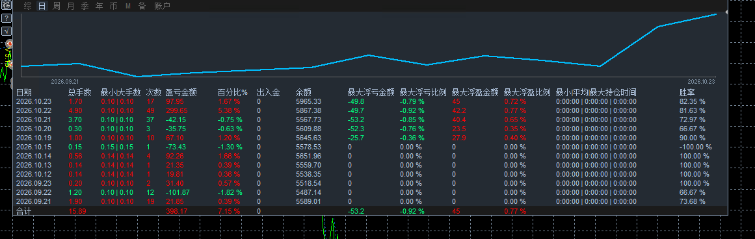Click the -25.7 floating loss value

(x=355, y=138)
